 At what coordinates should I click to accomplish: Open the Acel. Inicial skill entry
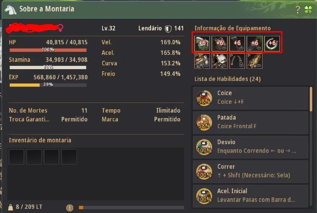(250, 196)
